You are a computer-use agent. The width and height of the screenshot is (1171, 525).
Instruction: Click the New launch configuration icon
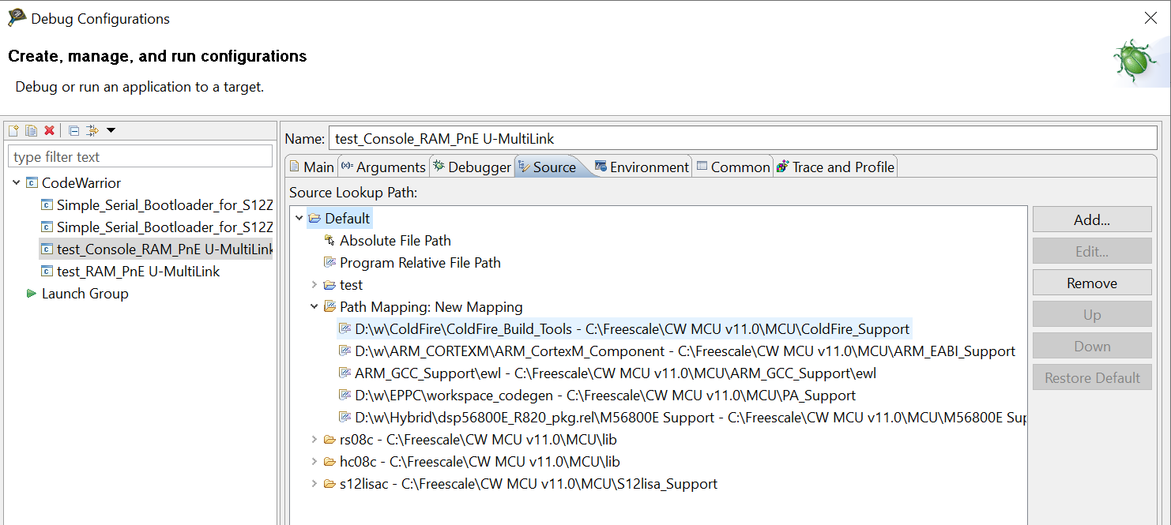click(13, 130)
